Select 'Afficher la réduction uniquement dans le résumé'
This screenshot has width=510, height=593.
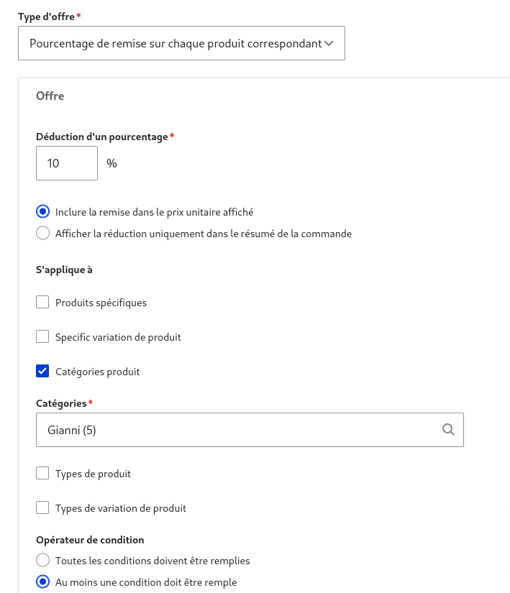(x=43, y=234)
